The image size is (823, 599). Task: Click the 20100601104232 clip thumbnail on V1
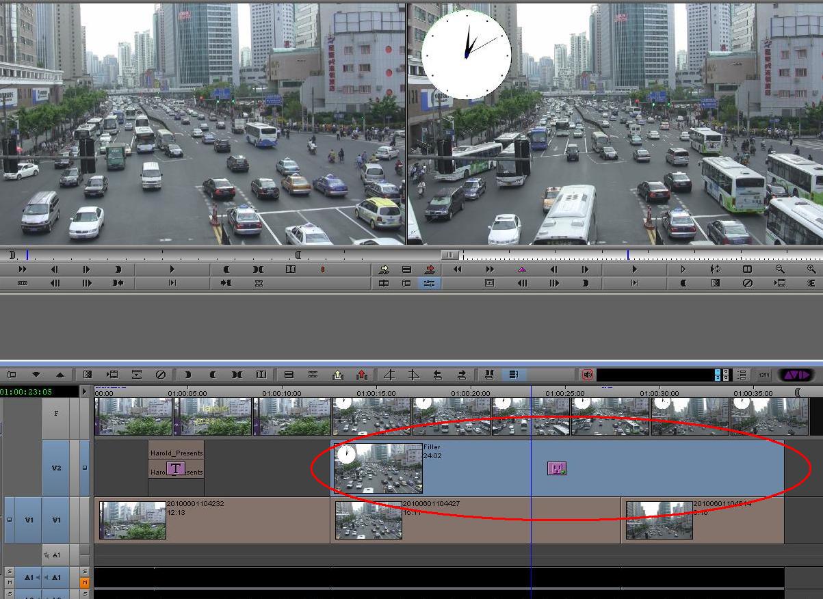[x=133, y=520]
